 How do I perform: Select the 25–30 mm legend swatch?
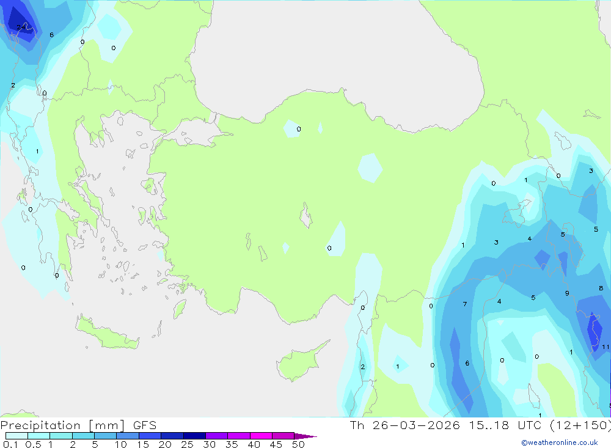pos(194,436)
